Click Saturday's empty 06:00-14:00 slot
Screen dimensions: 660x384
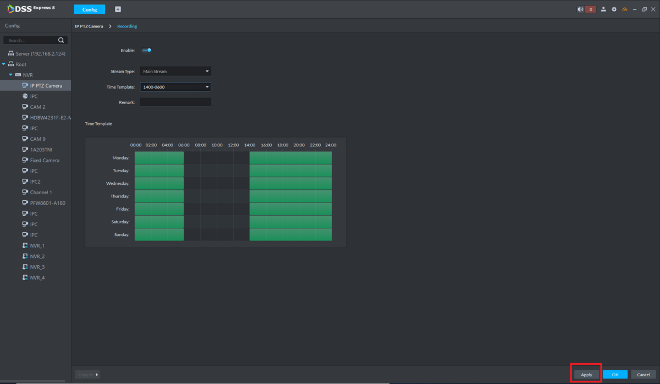tap(217, 222)
